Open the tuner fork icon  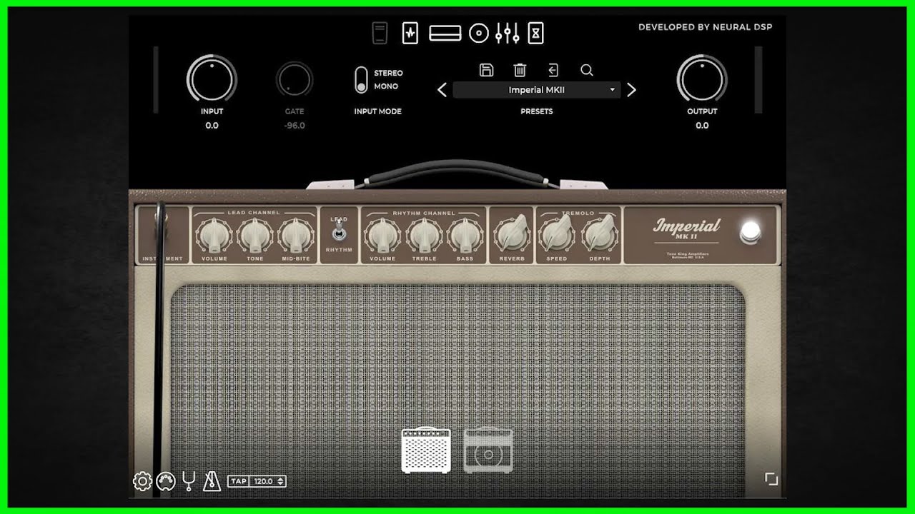click(x=189, y=482)
